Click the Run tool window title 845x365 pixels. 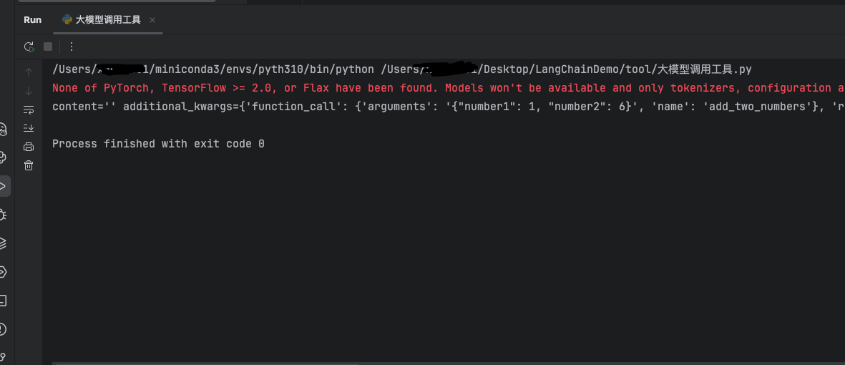point(32,20)
